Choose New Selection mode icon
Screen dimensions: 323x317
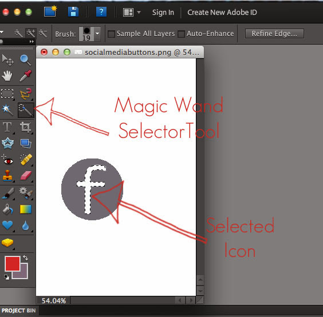pos(18,33)
